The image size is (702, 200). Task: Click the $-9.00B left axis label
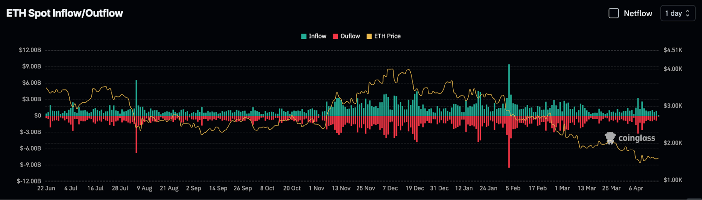[x=31, y=165]
